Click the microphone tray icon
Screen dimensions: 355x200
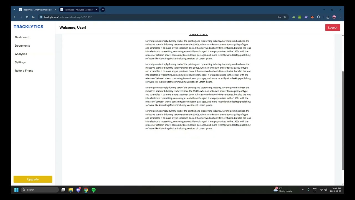(x=308, y=190)
